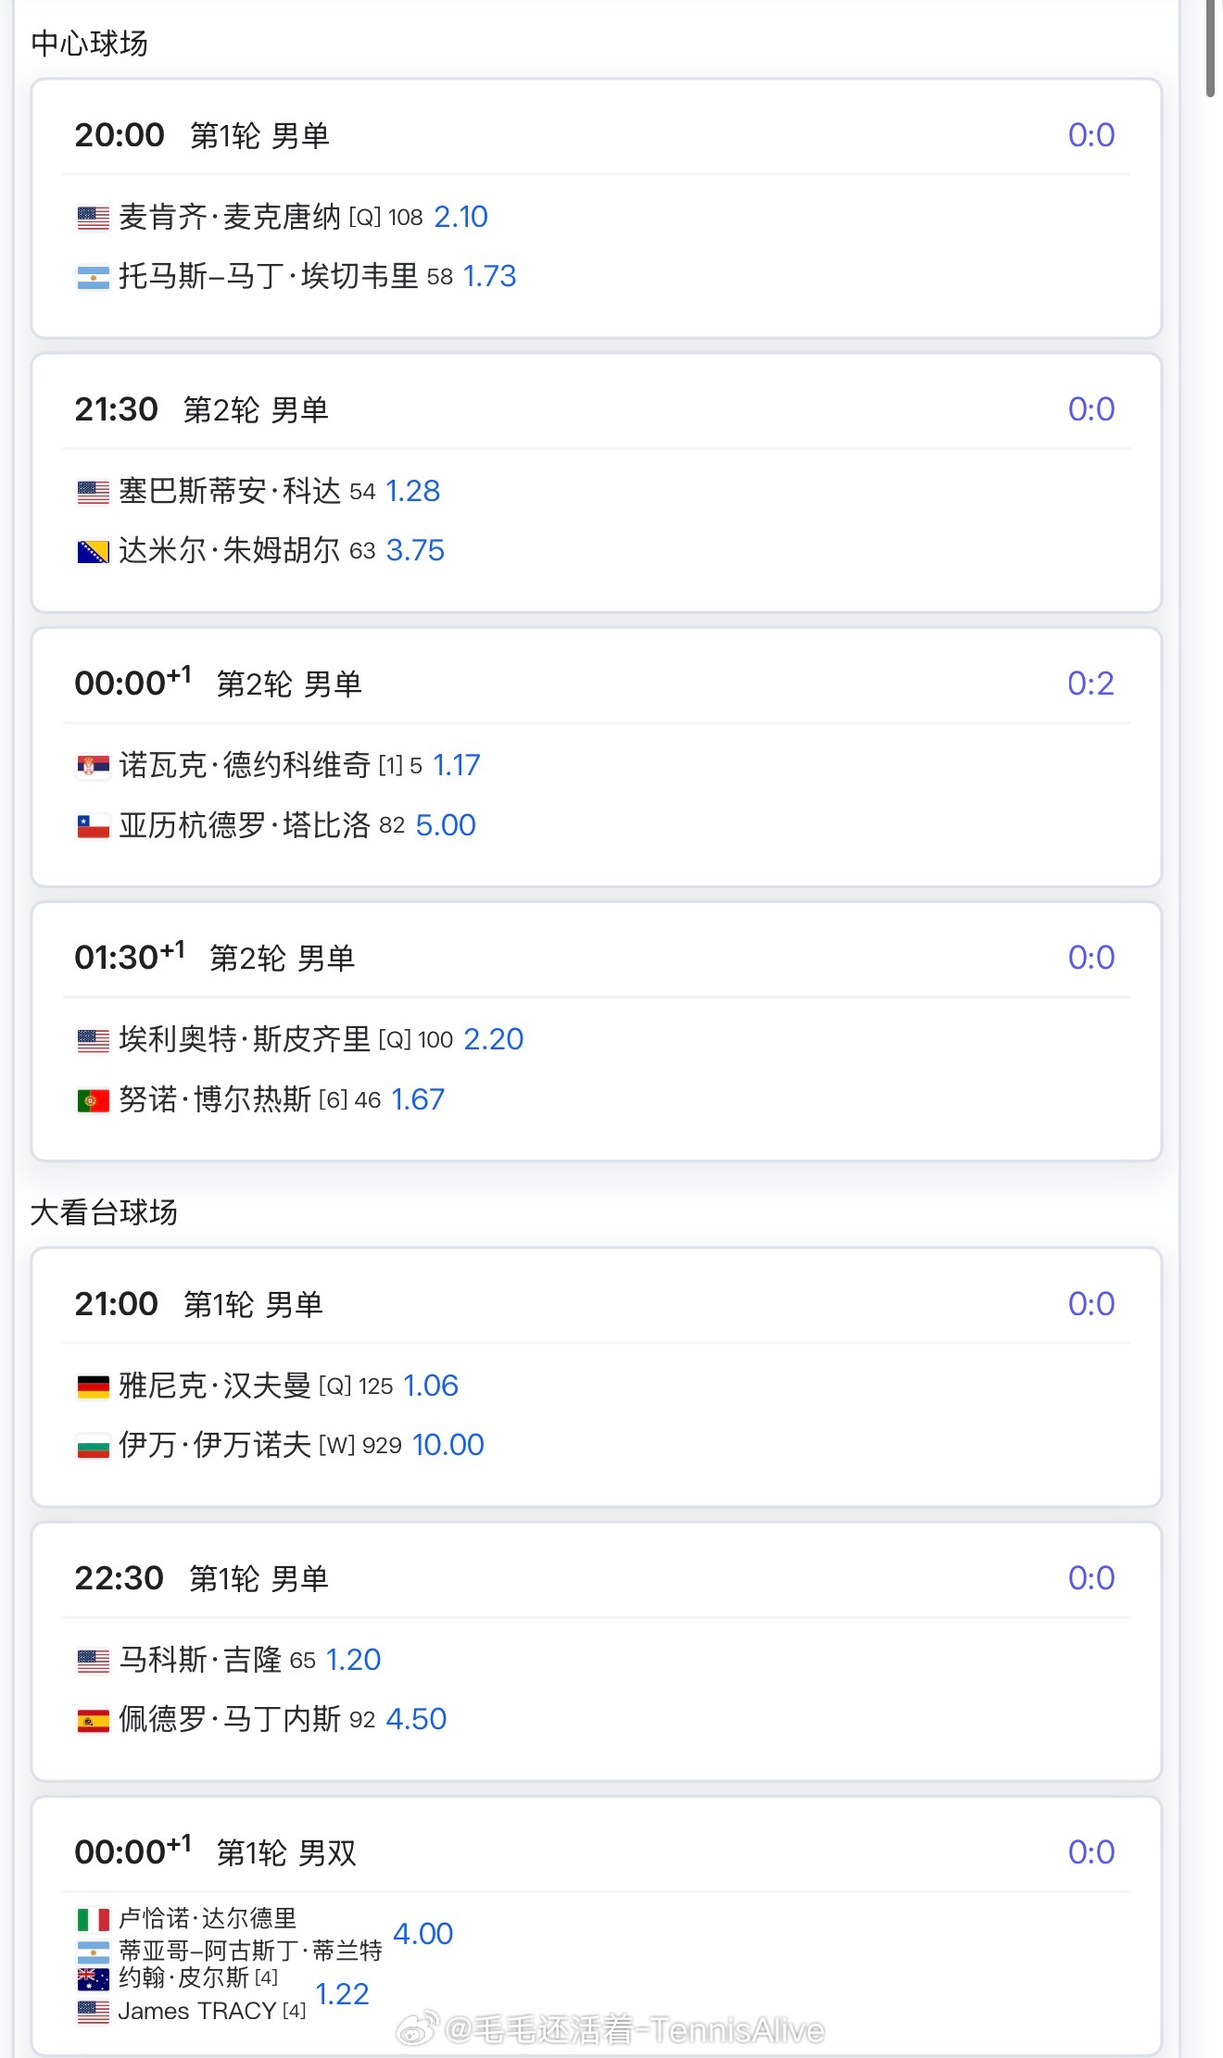Click the Portugal flag beside 努诺·博尔热斯

(93, 1100)
